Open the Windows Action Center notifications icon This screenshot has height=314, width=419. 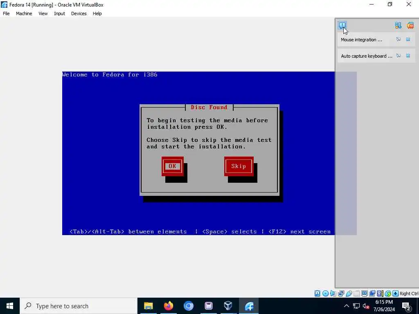406,306
